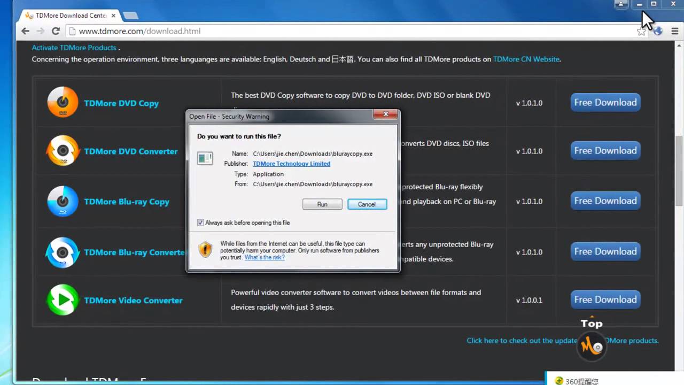Open TDMore Technology Limited publisher link
The image size is (684, 385).
coord(291,164)
